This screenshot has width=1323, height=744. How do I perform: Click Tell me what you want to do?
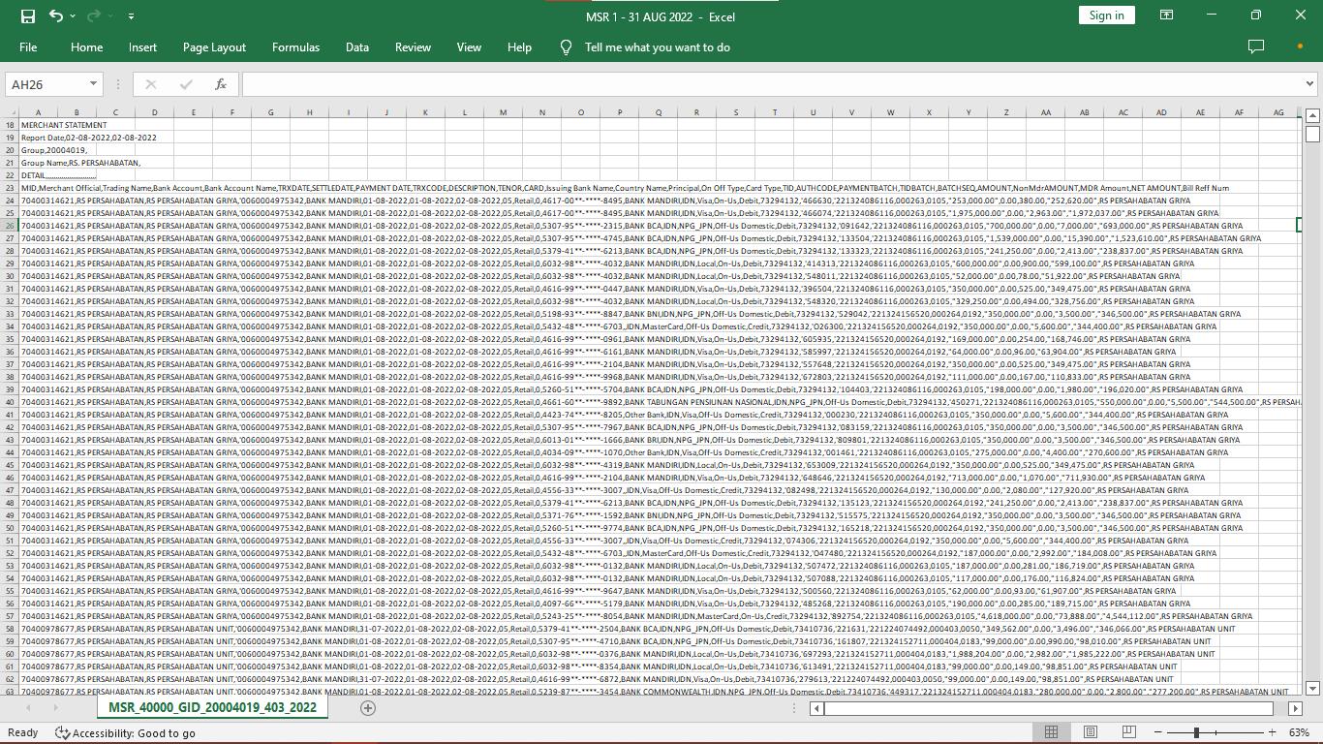tap(658, 46)
